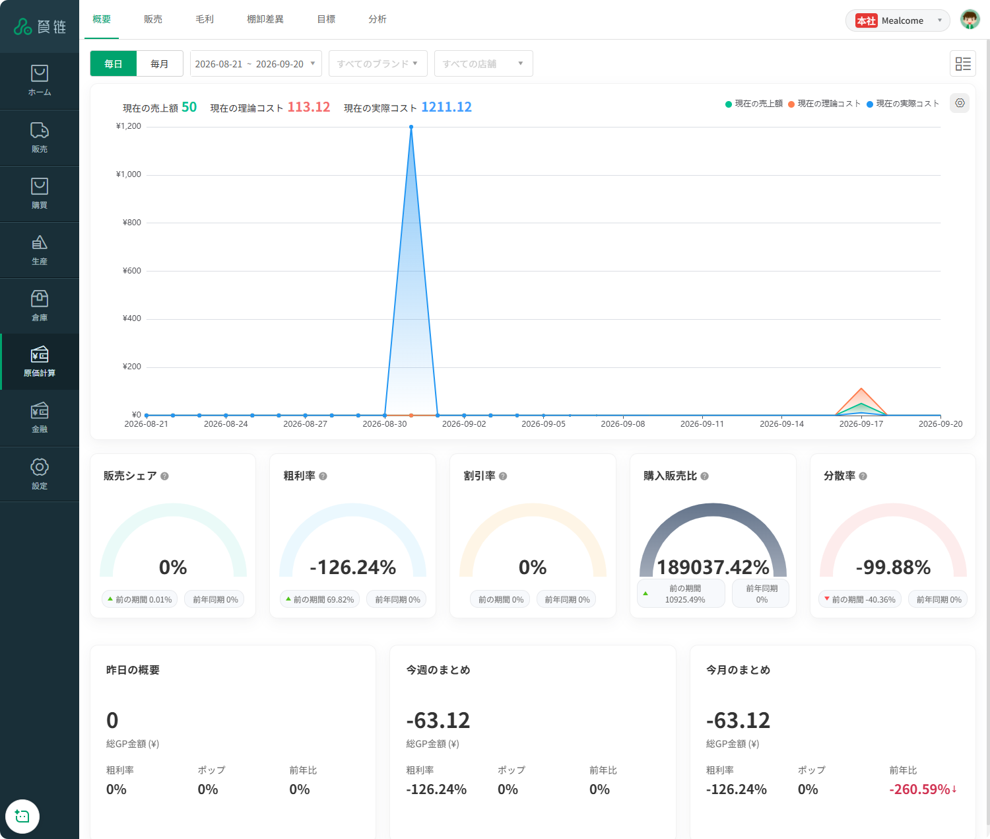Screen dimensions: 990x839
Task: Open chart settings gear icon
Action: pyautogui.click(x=960, y=103)
